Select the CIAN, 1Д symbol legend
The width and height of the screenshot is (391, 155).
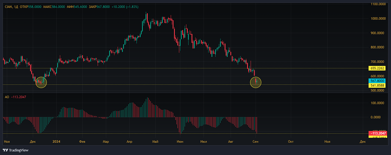point(12,7)
